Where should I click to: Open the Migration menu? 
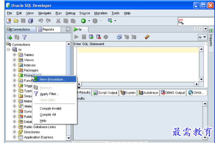(x=101, y=13)
